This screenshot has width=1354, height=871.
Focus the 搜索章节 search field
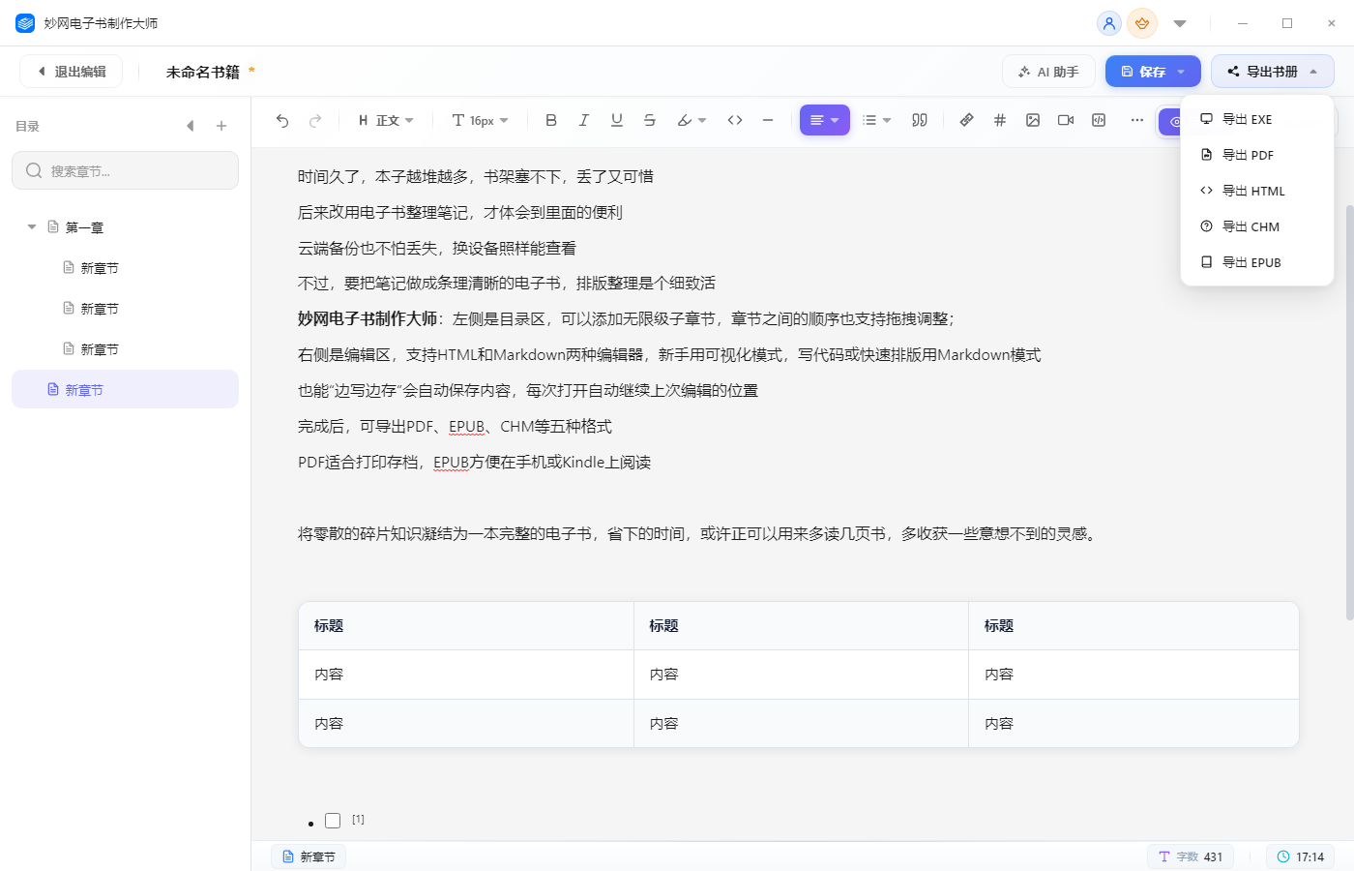tap(125, 170)
